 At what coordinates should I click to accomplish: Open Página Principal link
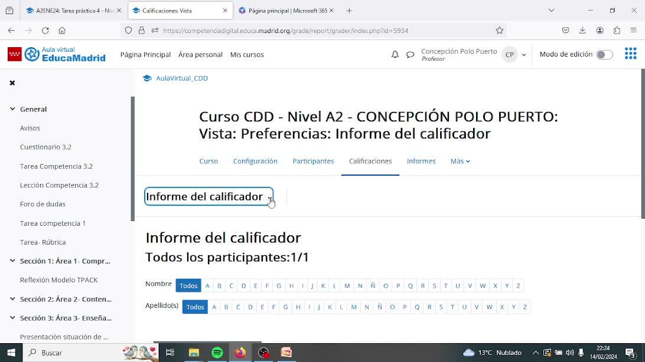coord(145,55)
